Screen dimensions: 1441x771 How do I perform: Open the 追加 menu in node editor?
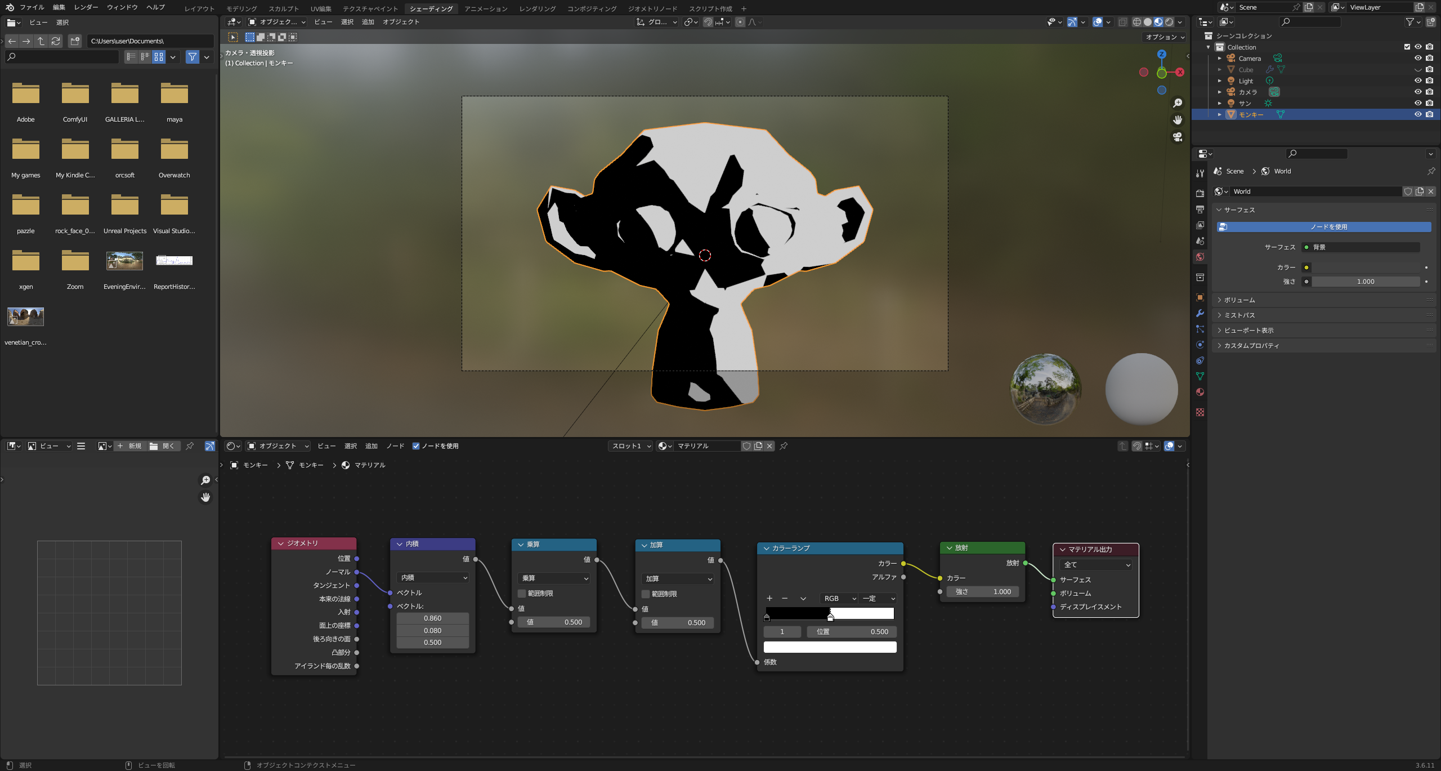coord(372,446)
